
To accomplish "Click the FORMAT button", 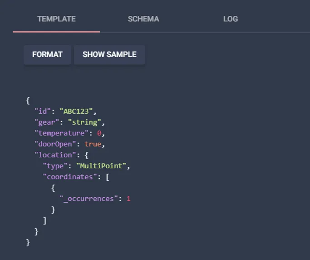I will (47, 55).
